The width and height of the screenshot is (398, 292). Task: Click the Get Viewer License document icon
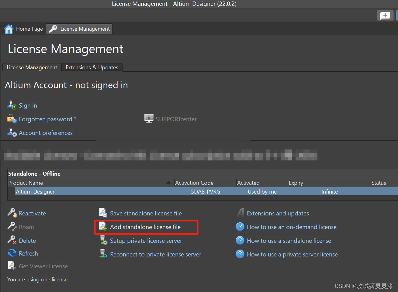point(12,266)
